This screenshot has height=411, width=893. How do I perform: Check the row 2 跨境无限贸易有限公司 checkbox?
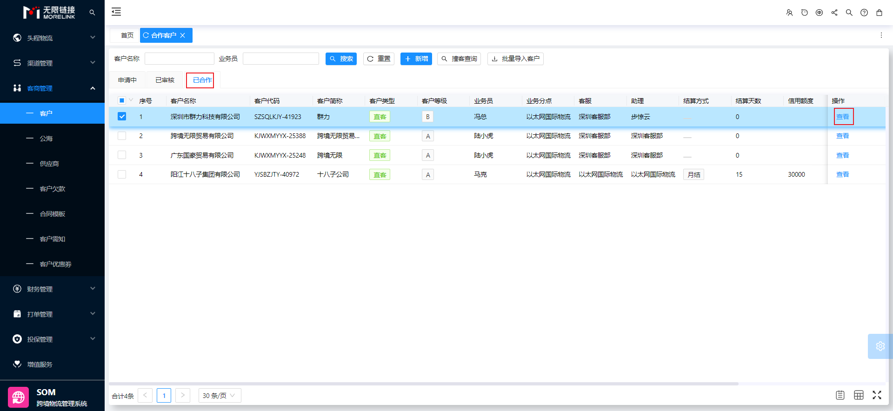point(122,136)
